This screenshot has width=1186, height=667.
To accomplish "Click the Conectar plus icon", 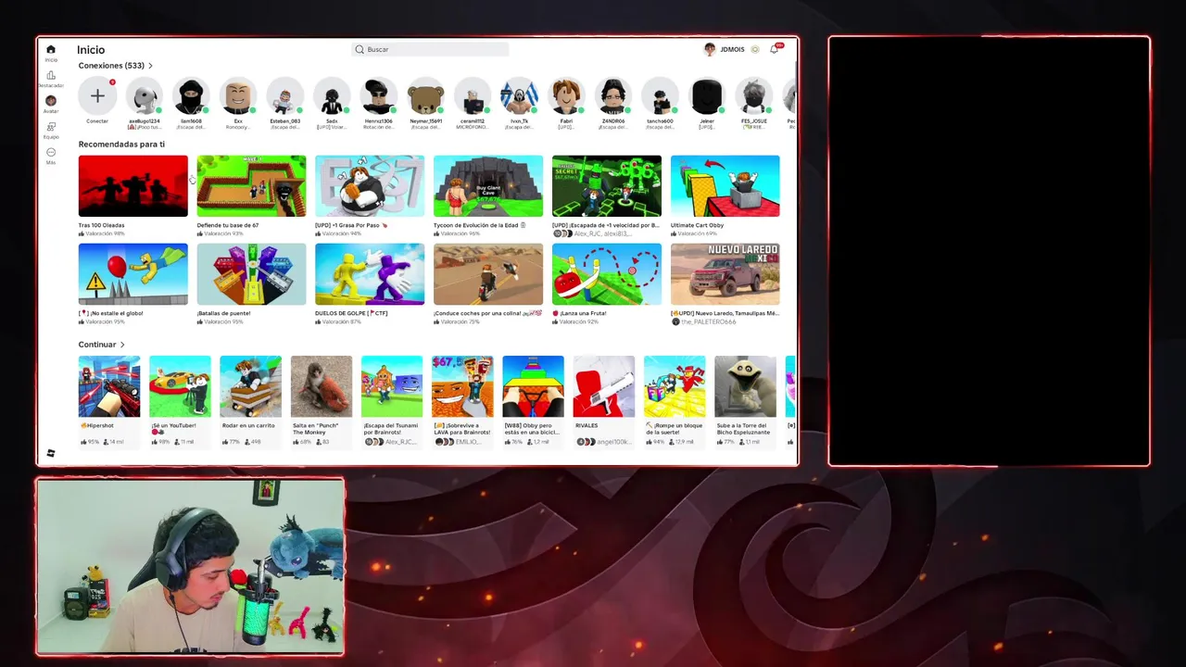I will coord(97,95).
